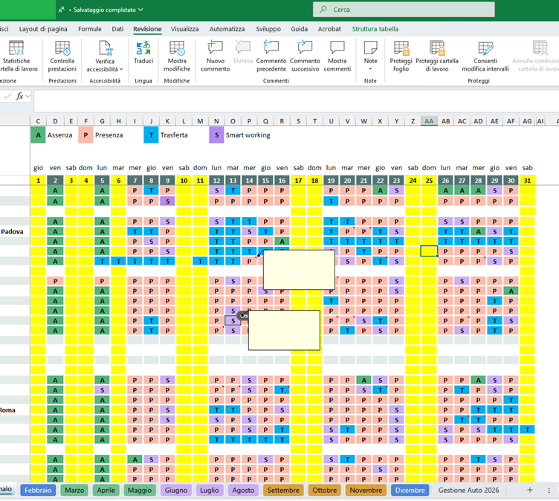Click the share people icon in title bar
This screenshot has height=501, width=559.
(61, 10)
